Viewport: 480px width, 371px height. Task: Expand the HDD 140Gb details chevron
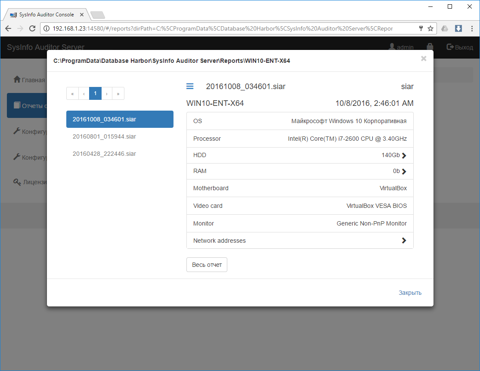404,155
